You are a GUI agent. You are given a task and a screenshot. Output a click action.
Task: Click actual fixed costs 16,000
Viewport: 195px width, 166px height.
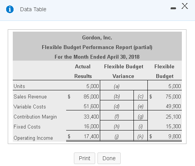coord(91,126)
